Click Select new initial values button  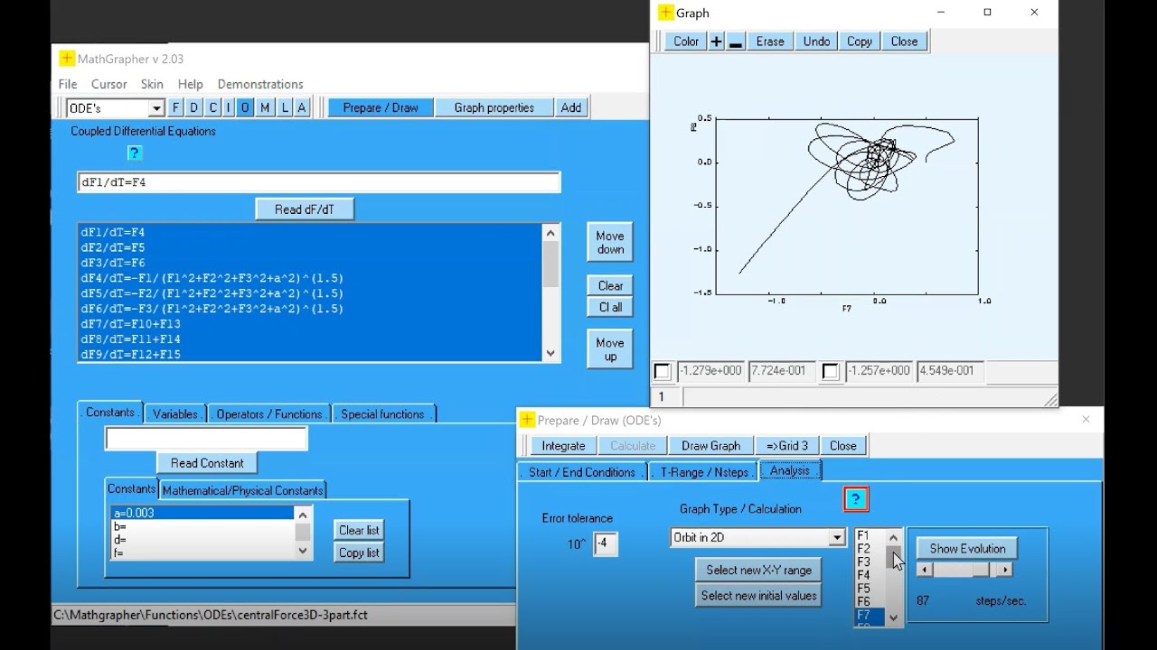(758, 596)
